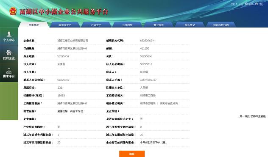Go to the 税务登记 tab
268x157 pixels.
190,25
